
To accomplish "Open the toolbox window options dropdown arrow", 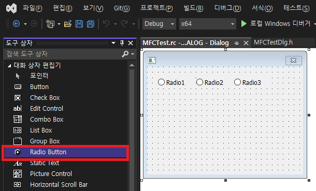I will pyautogui.click(x=113, y=43).
